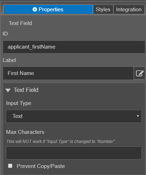The width and height of the screenshot is (146, 175).
Task: Click the Input Type dropdown arrow
Action: coord(138,116)
